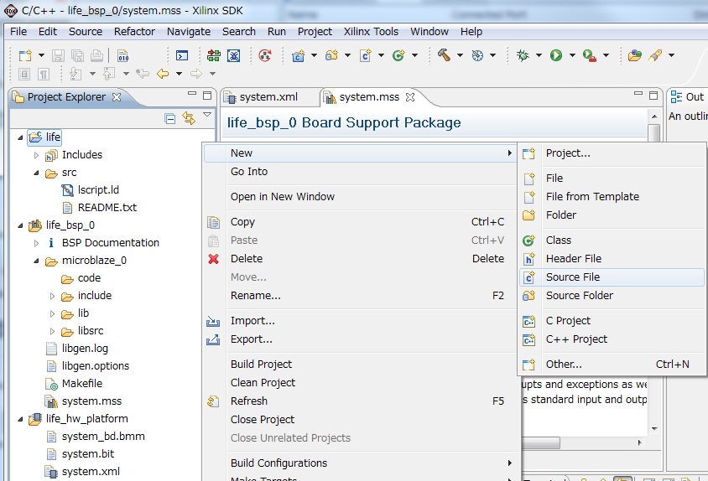Choose File from Template in submenu
This screenshot has height=481, width=708.
612,197
